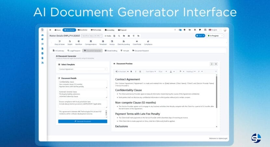The width and height of the screenshot is (270, 147).
Task: Click the chat bubble icon in top bar
Action: (200, 30)
